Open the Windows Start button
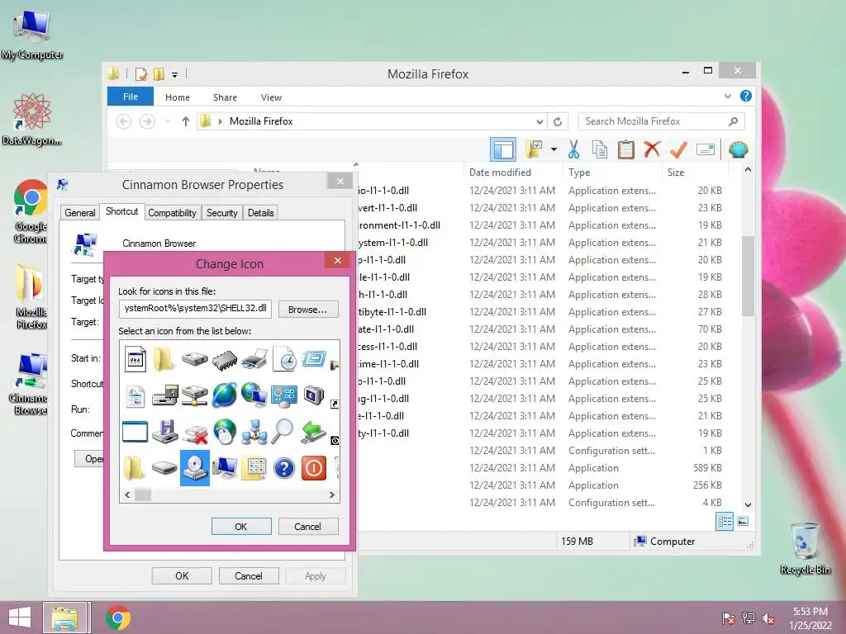 click(x=20, y=617)
